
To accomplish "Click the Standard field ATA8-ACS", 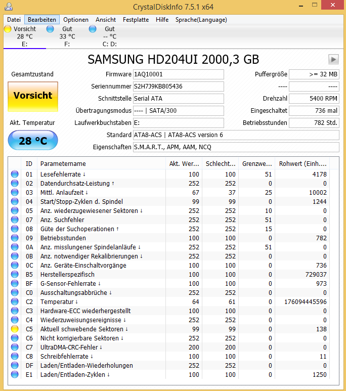I will click(x=236, y=135).
